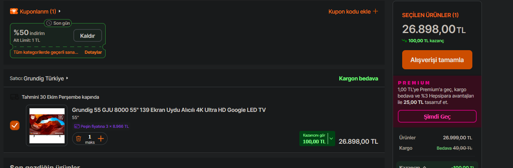Click the delivery truck icon near Tahmini 30 Ekim

click(14, 97)
